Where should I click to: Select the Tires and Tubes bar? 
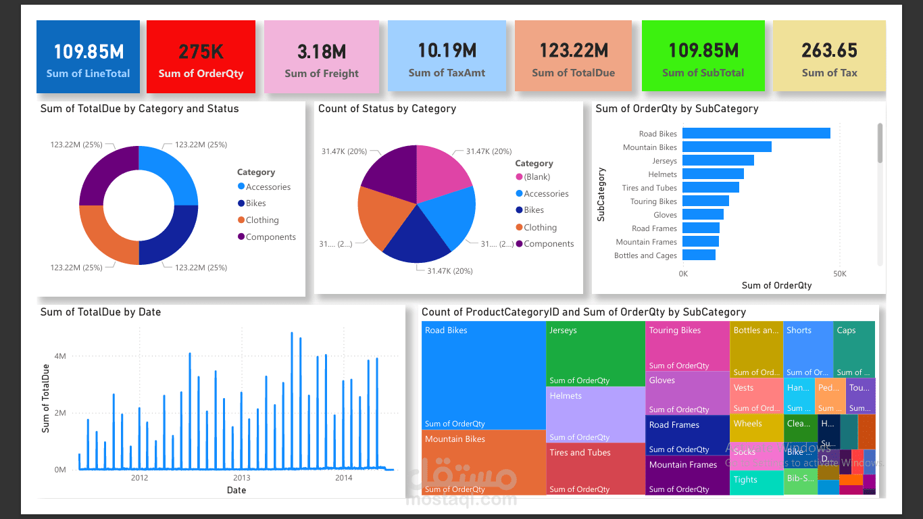point(711,188)
